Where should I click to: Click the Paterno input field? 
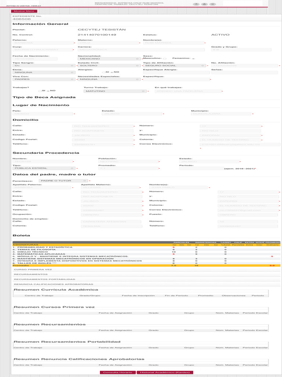pyautogui.click(x=43, y=43)
